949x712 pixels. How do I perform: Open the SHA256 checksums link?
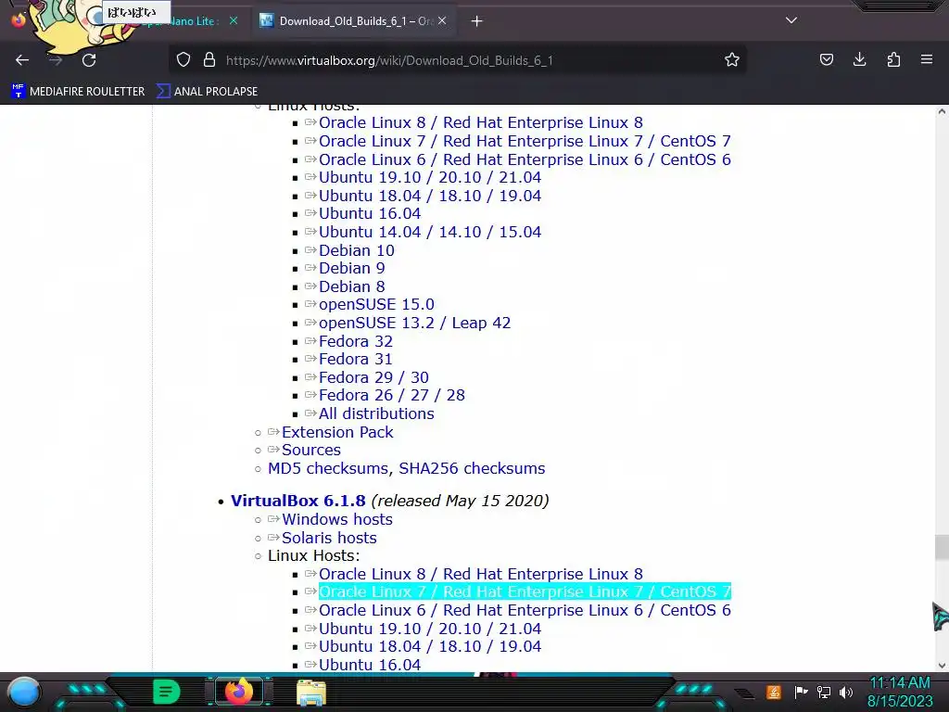(472, 468)
